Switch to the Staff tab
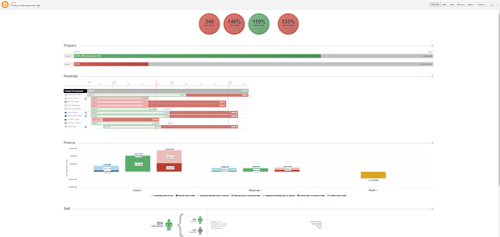 coord(444,5)
